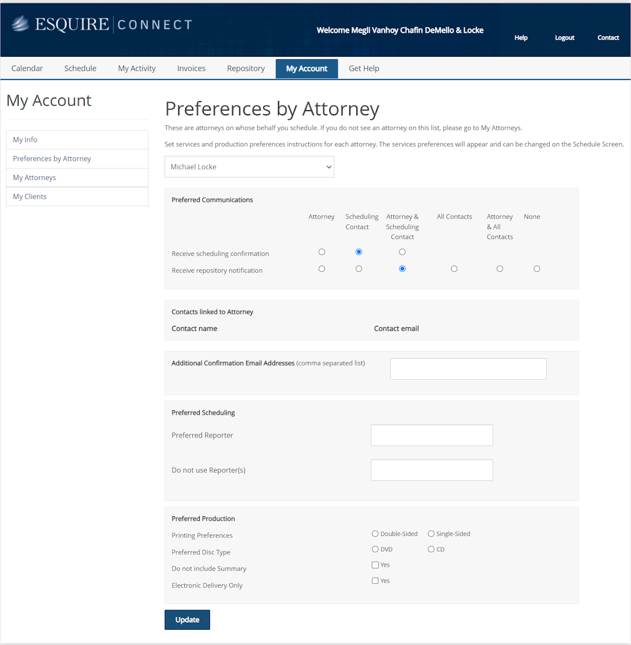This screenshot has width=631, height=645.
Task: Set repository notification to None
Action: [537, 269]
